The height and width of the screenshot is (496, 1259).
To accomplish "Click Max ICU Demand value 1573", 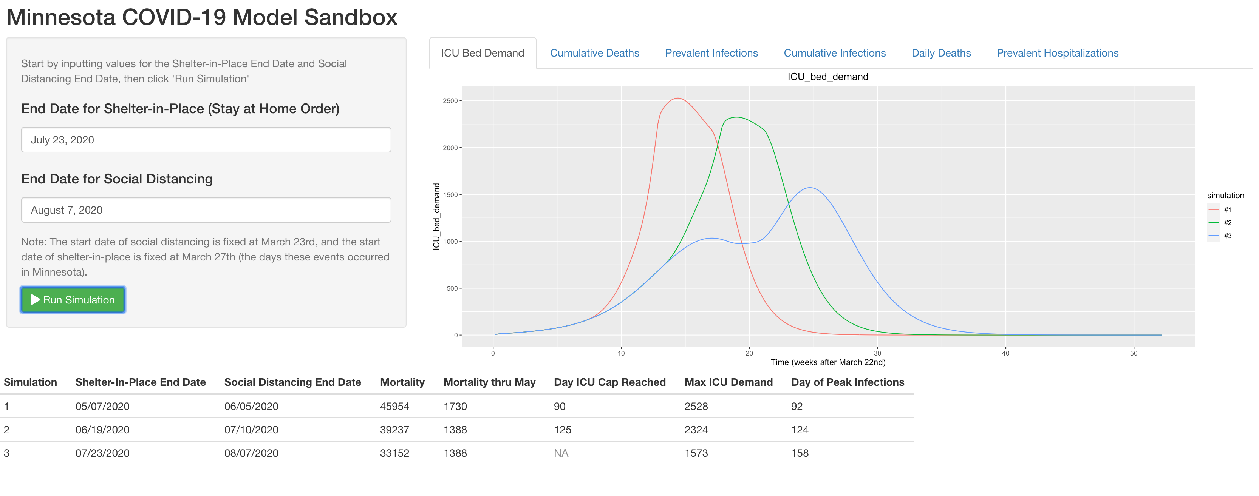I will (x=696, y=453).
